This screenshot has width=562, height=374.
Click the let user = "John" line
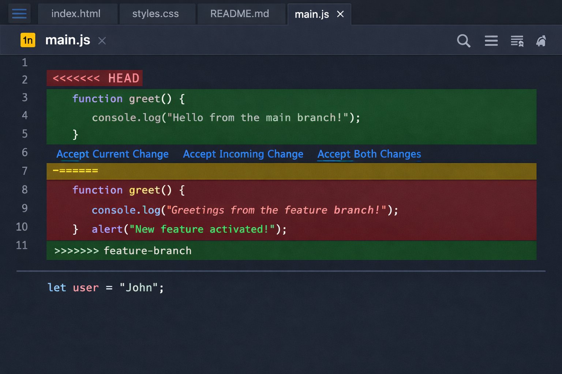click(106, 288)
